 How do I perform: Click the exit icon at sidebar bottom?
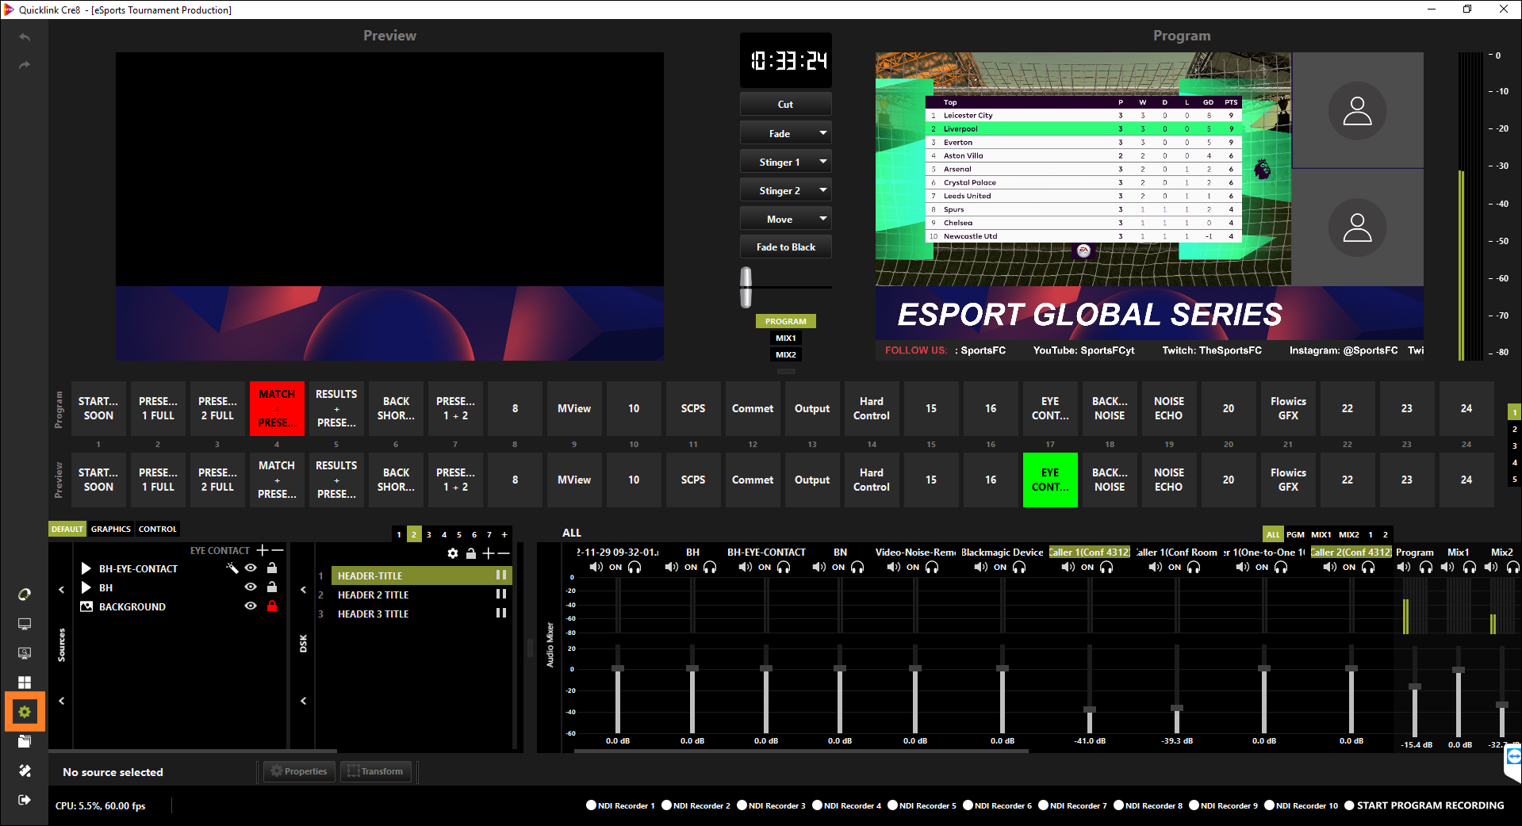tap(25, 800)
